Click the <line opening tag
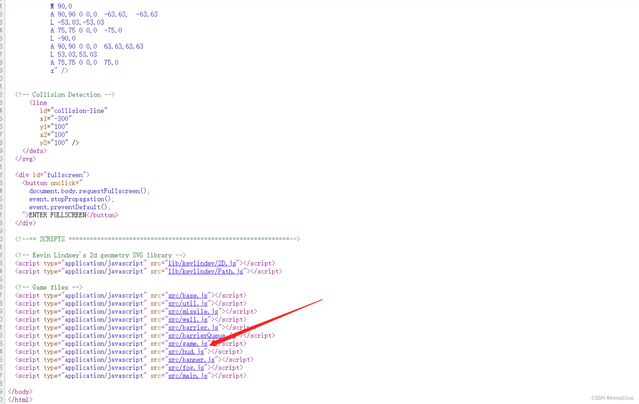 coord(38,103)
